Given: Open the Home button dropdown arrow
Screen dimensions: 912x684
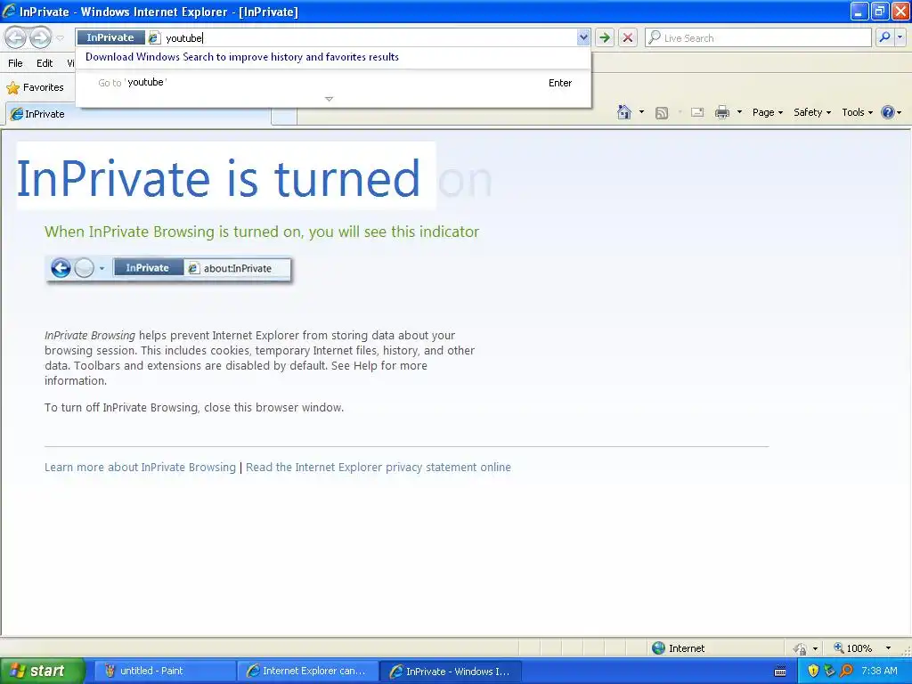Looking at the screenshot, I should (641, 112).
